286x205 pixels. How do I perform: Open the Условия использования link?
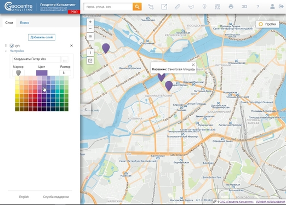(270, 202)
